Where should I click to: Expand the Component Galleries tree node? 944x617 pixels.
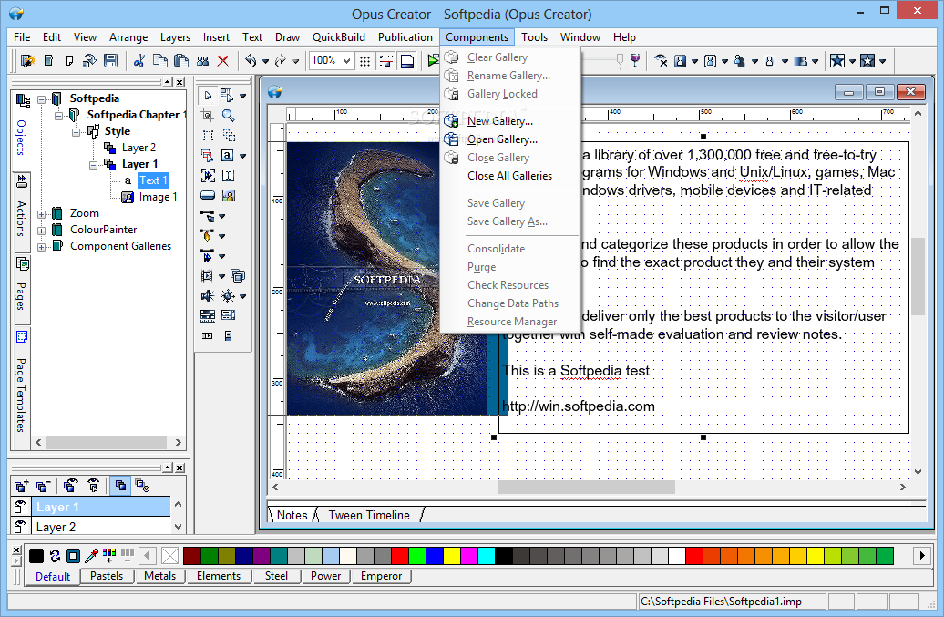coord(42,247)
